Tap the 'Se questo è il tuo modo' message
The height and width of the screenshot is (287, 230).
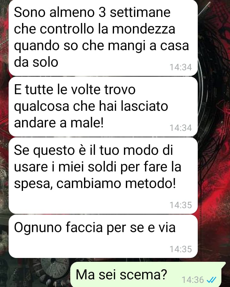[103, 176]
